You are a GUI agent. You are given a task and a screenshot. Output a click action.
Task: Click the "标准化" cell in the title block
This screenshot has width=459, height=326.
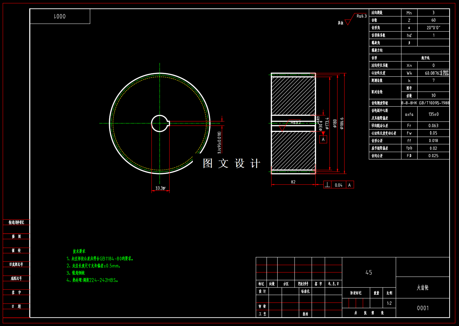(305, 291)
